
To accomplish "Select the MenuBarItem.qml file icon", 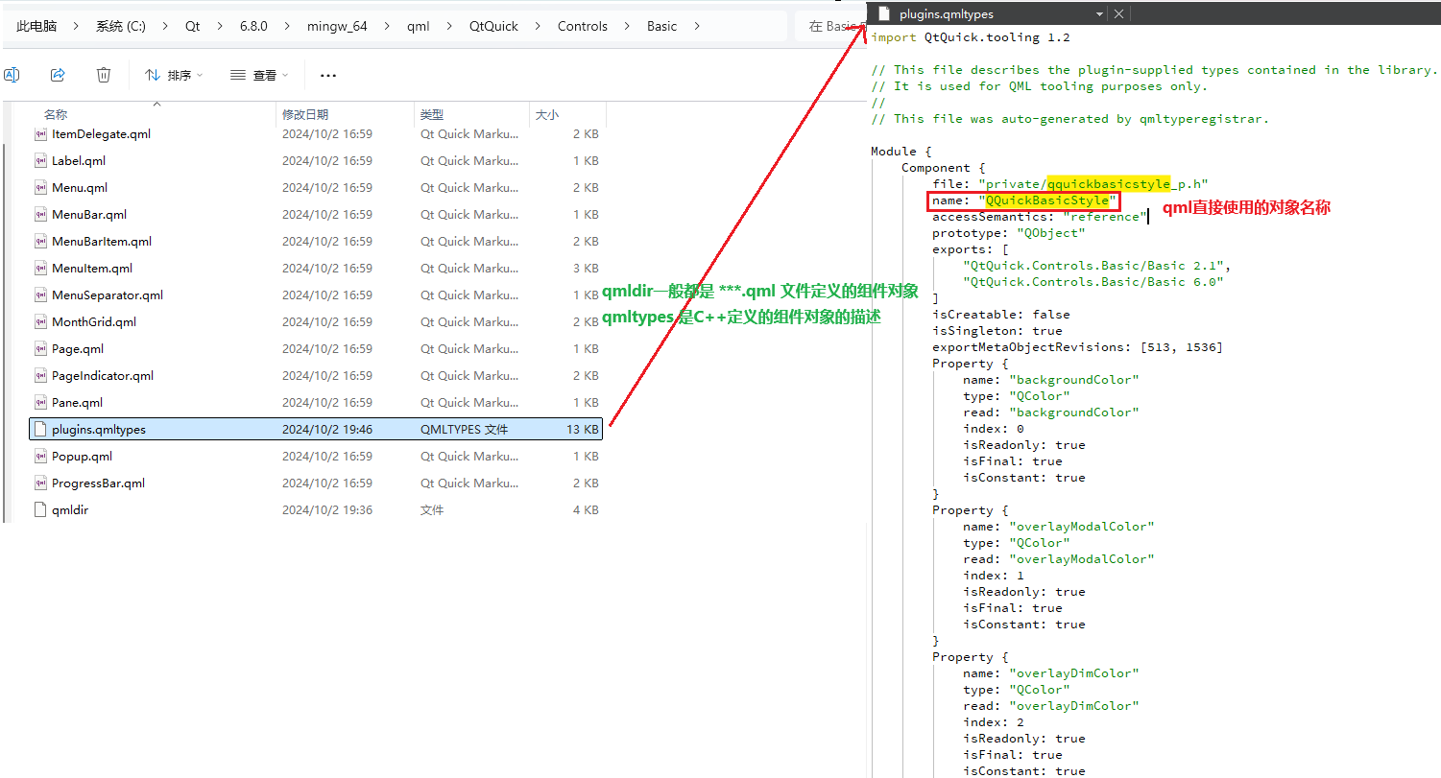I will [40, 241].
